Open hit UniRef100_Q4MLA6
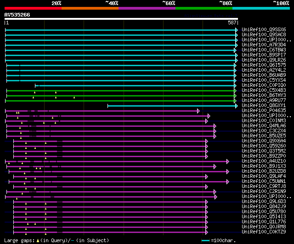Screen dimensions: 294x244 tap(264, 126)
